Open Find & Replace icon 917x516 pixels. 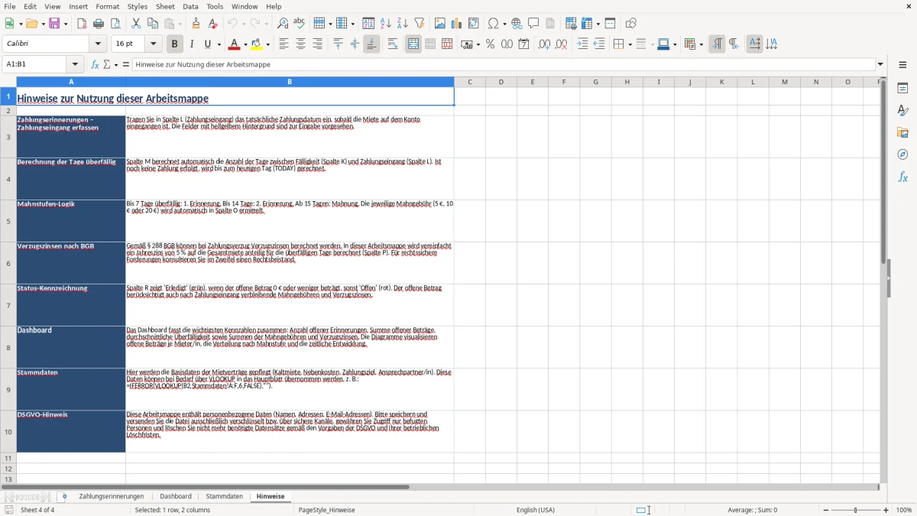[x=283, y=24]
